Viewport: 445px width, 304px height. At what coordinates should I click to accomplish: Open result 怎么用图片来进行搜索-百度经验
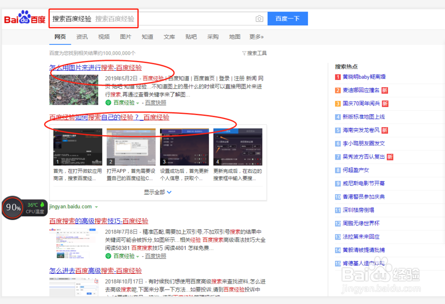tap(95, 68)
